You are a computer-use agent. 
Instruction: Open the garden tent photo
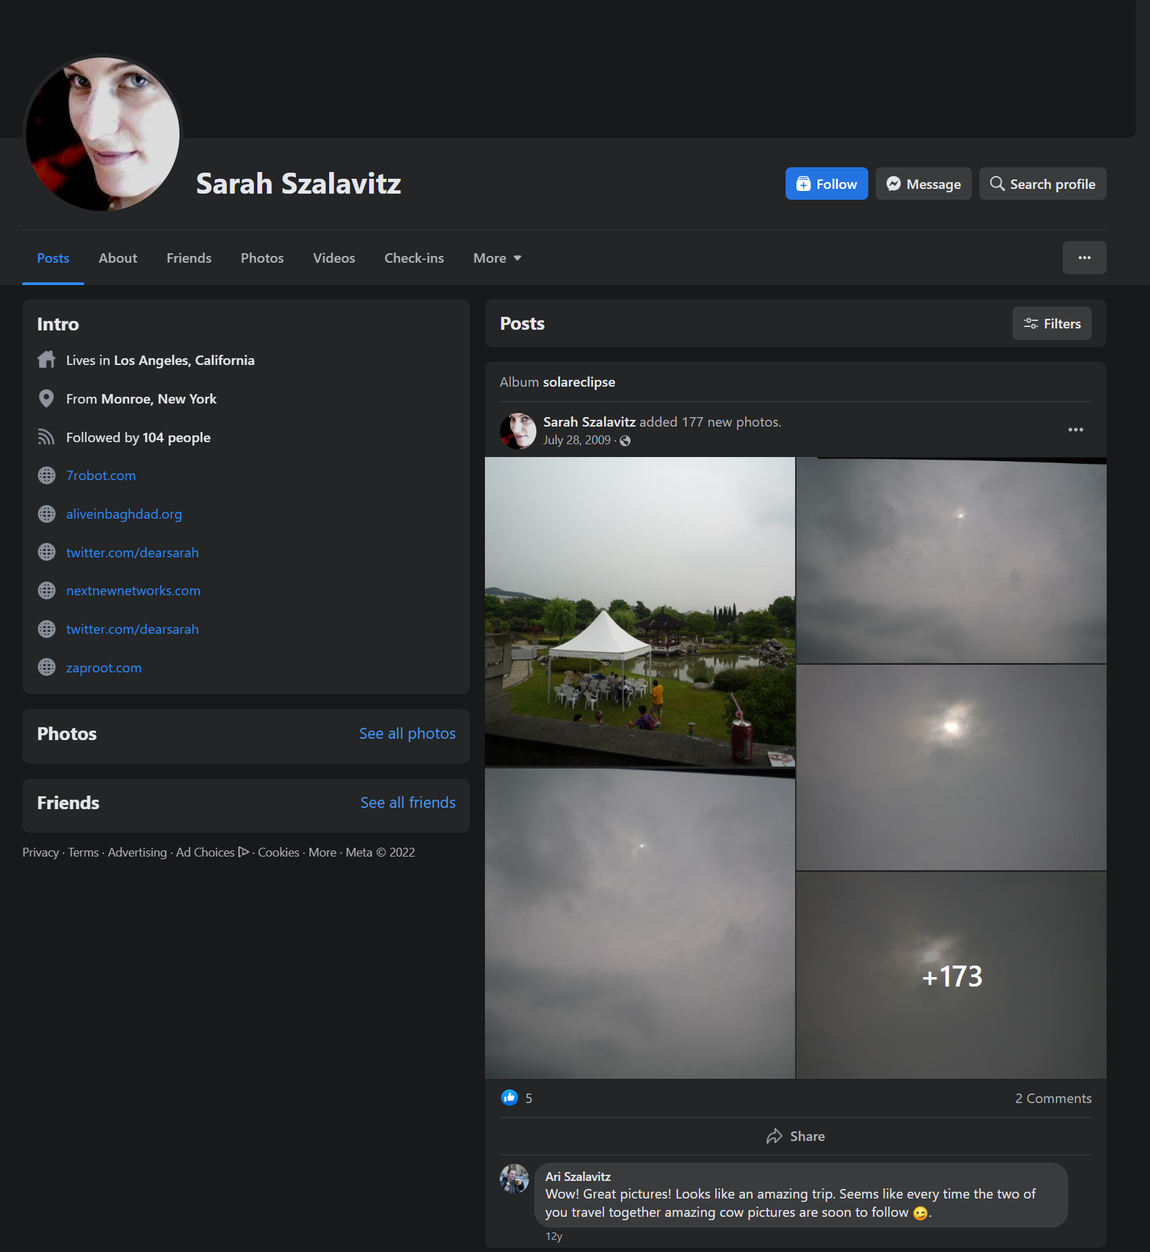pyautogui.click(x=639, y=611)
